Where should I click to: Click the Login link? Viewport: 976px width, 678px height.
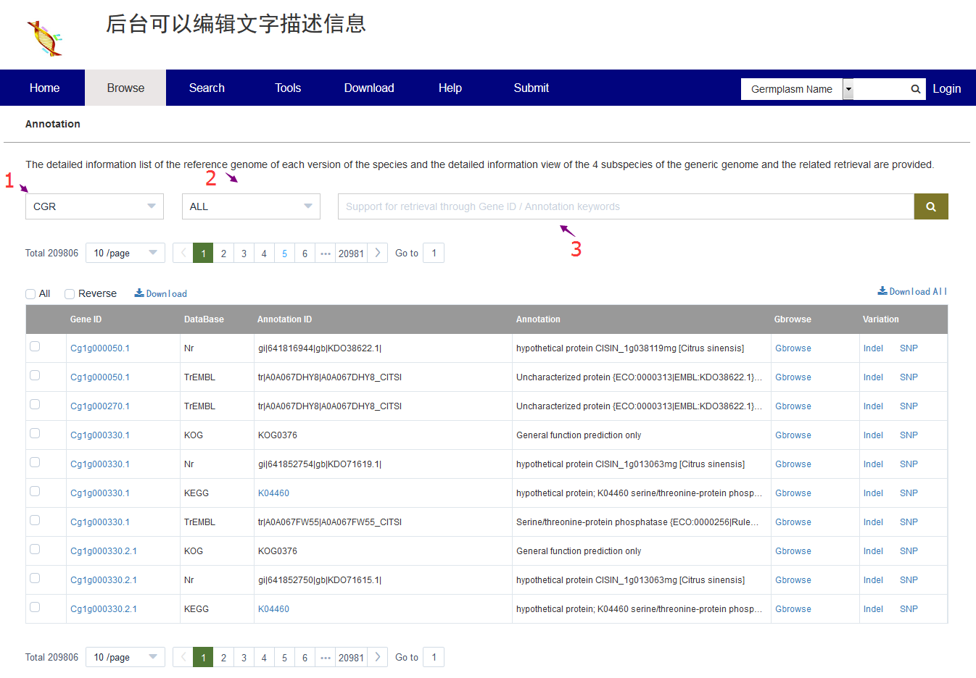[946, 88]
